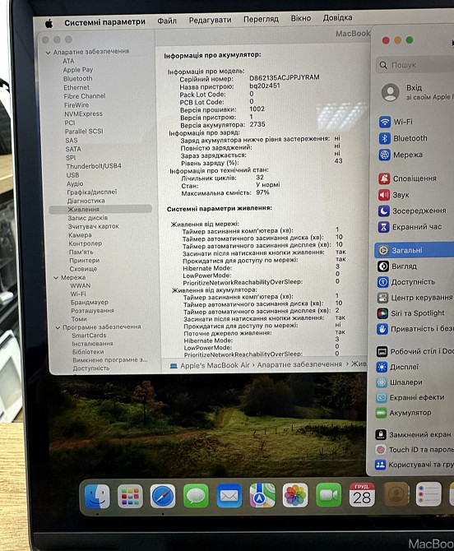This screenshot has width=454, height=551.
Task: Launch Finder from the Dock
Action: tap(97, 496)
